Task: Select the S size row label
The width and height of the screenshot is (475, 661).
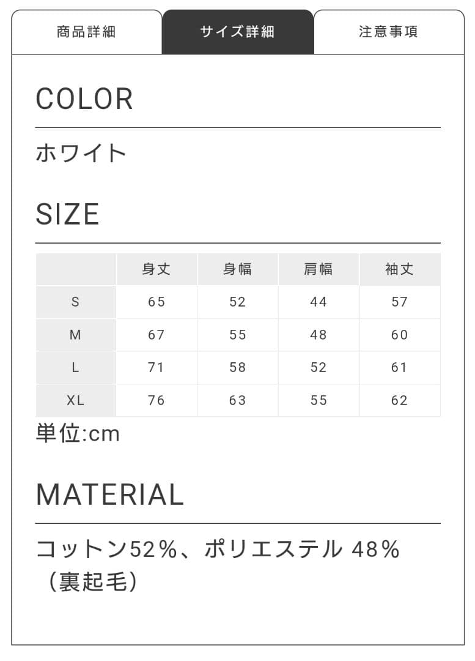Action: [x=76, y=302]
